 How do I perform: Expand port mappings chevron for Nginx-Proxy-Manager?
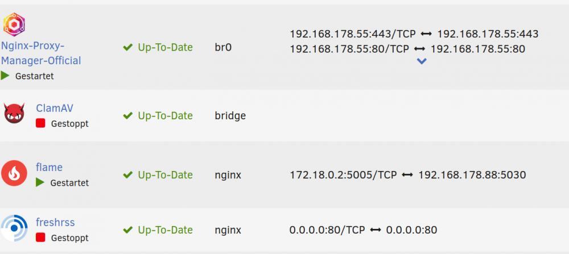[421, 61]
